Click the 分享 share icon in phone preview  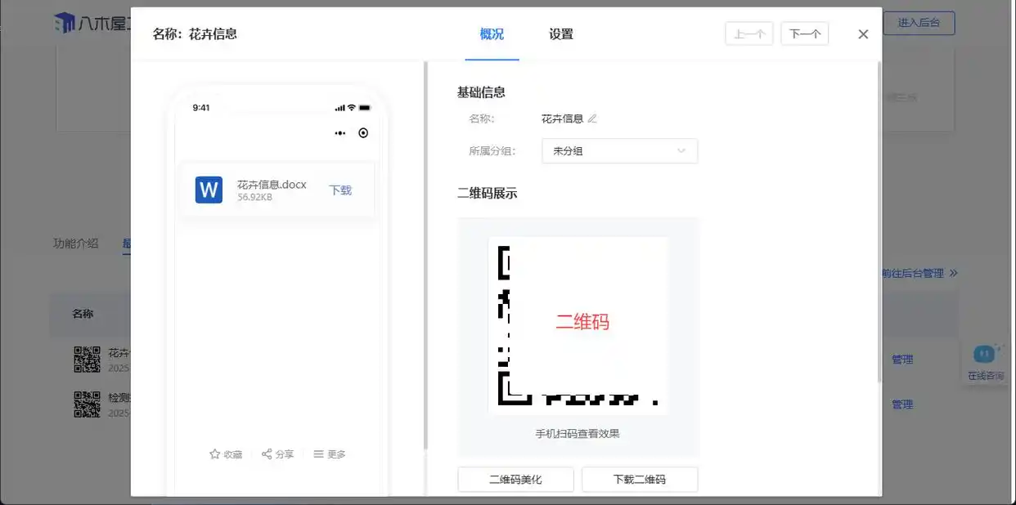(267, 454)
